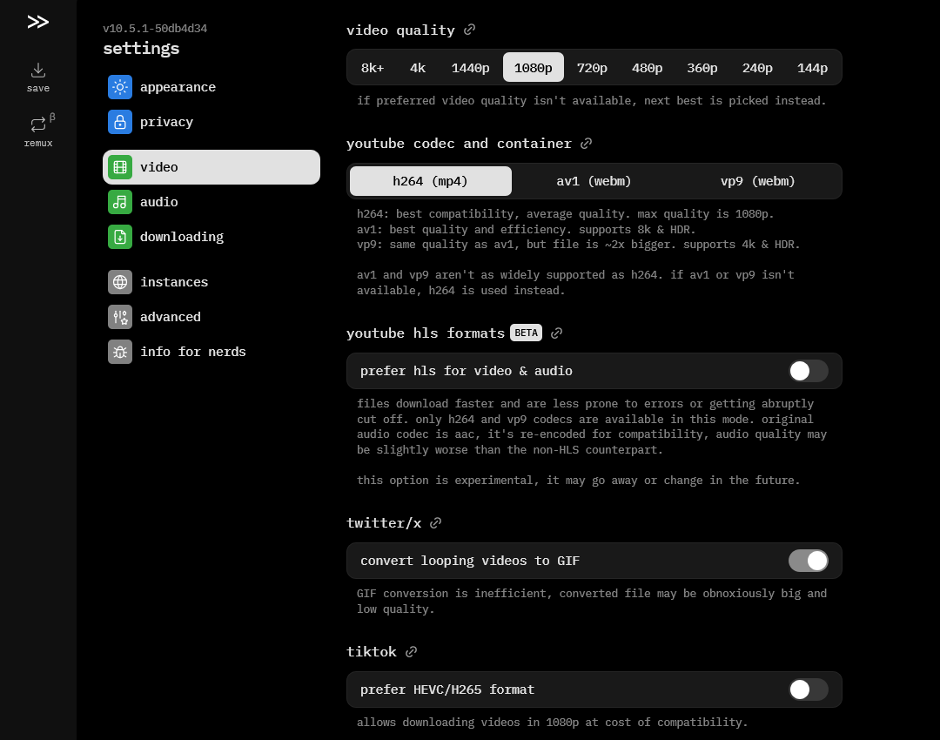Choose av1 (webm) codec
This screenshot has height=740, width=940.
tap(594, 181)
